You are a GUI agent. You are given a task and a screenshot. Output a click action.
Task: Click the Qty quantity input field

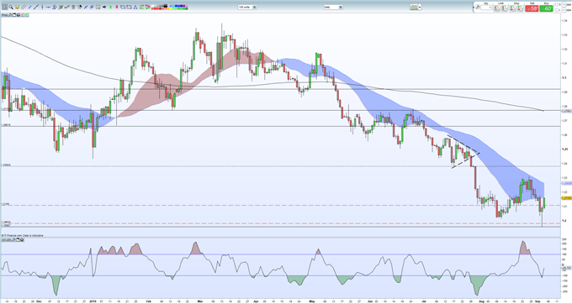[486, 8]
